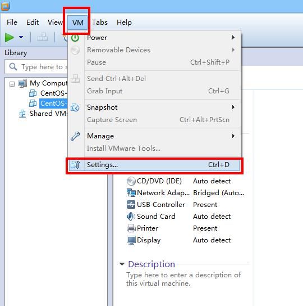The image size is (303, 306).
Task: Click the Description text entry area
Action: (x=183, y=279)
